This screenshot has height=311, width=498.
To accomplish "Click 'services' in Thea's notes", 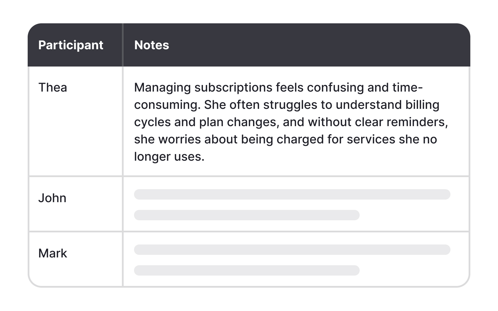I will 371,139.
